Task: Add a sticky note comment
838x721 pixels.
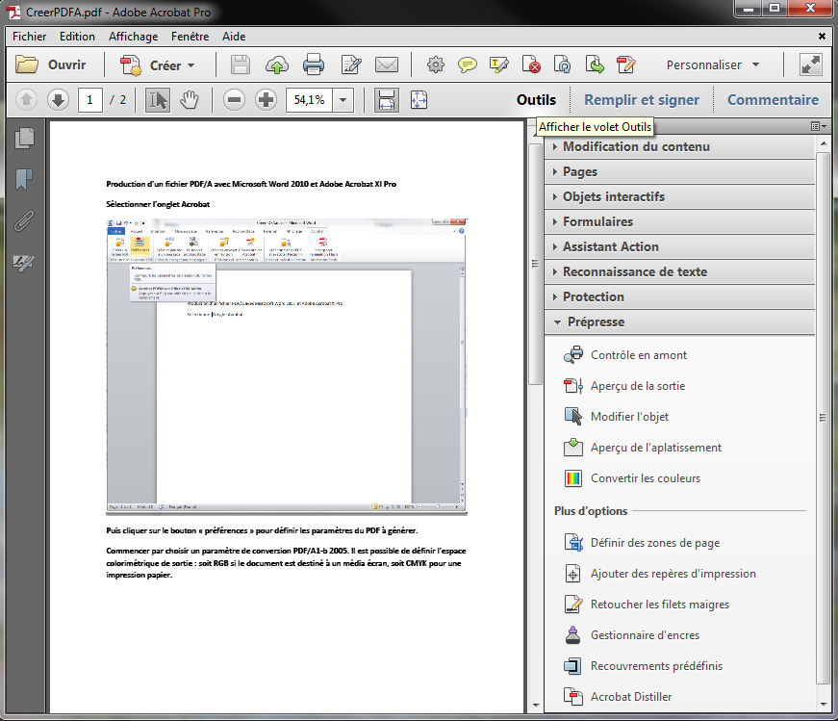Action: pos(468,65)
